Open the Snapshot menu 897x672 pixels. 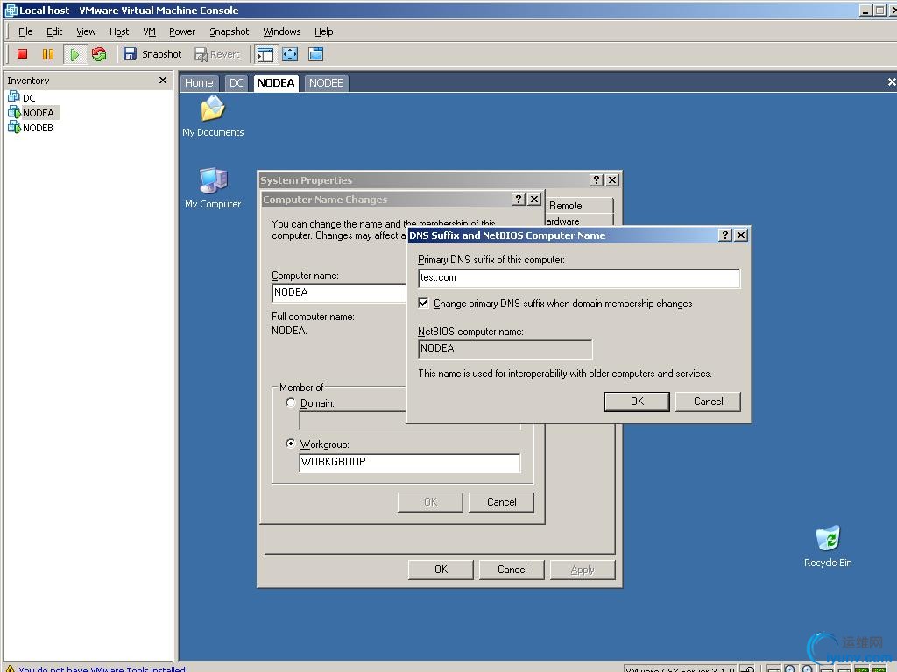pyautogui.click(x=229, y=31)
